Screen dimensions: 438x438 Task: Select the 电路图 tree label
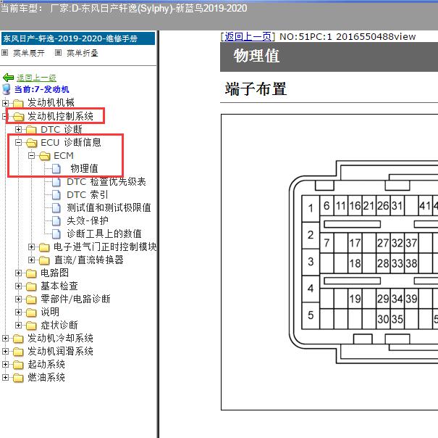pyautogui.click(x=54, y=273)
